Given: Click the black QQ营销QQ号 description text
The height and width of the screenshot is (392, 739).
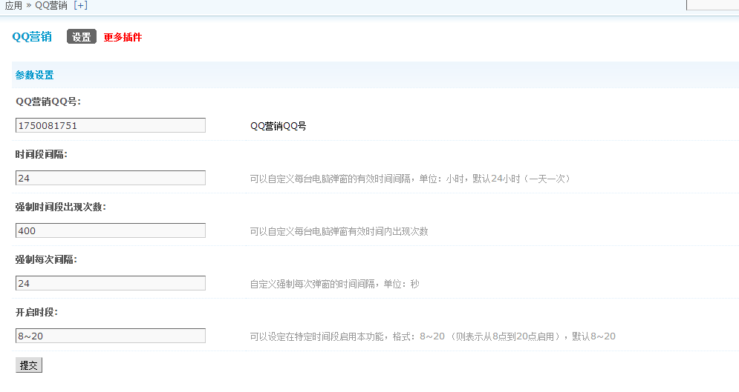Looking at the screenshot, I should coord(278,126).
